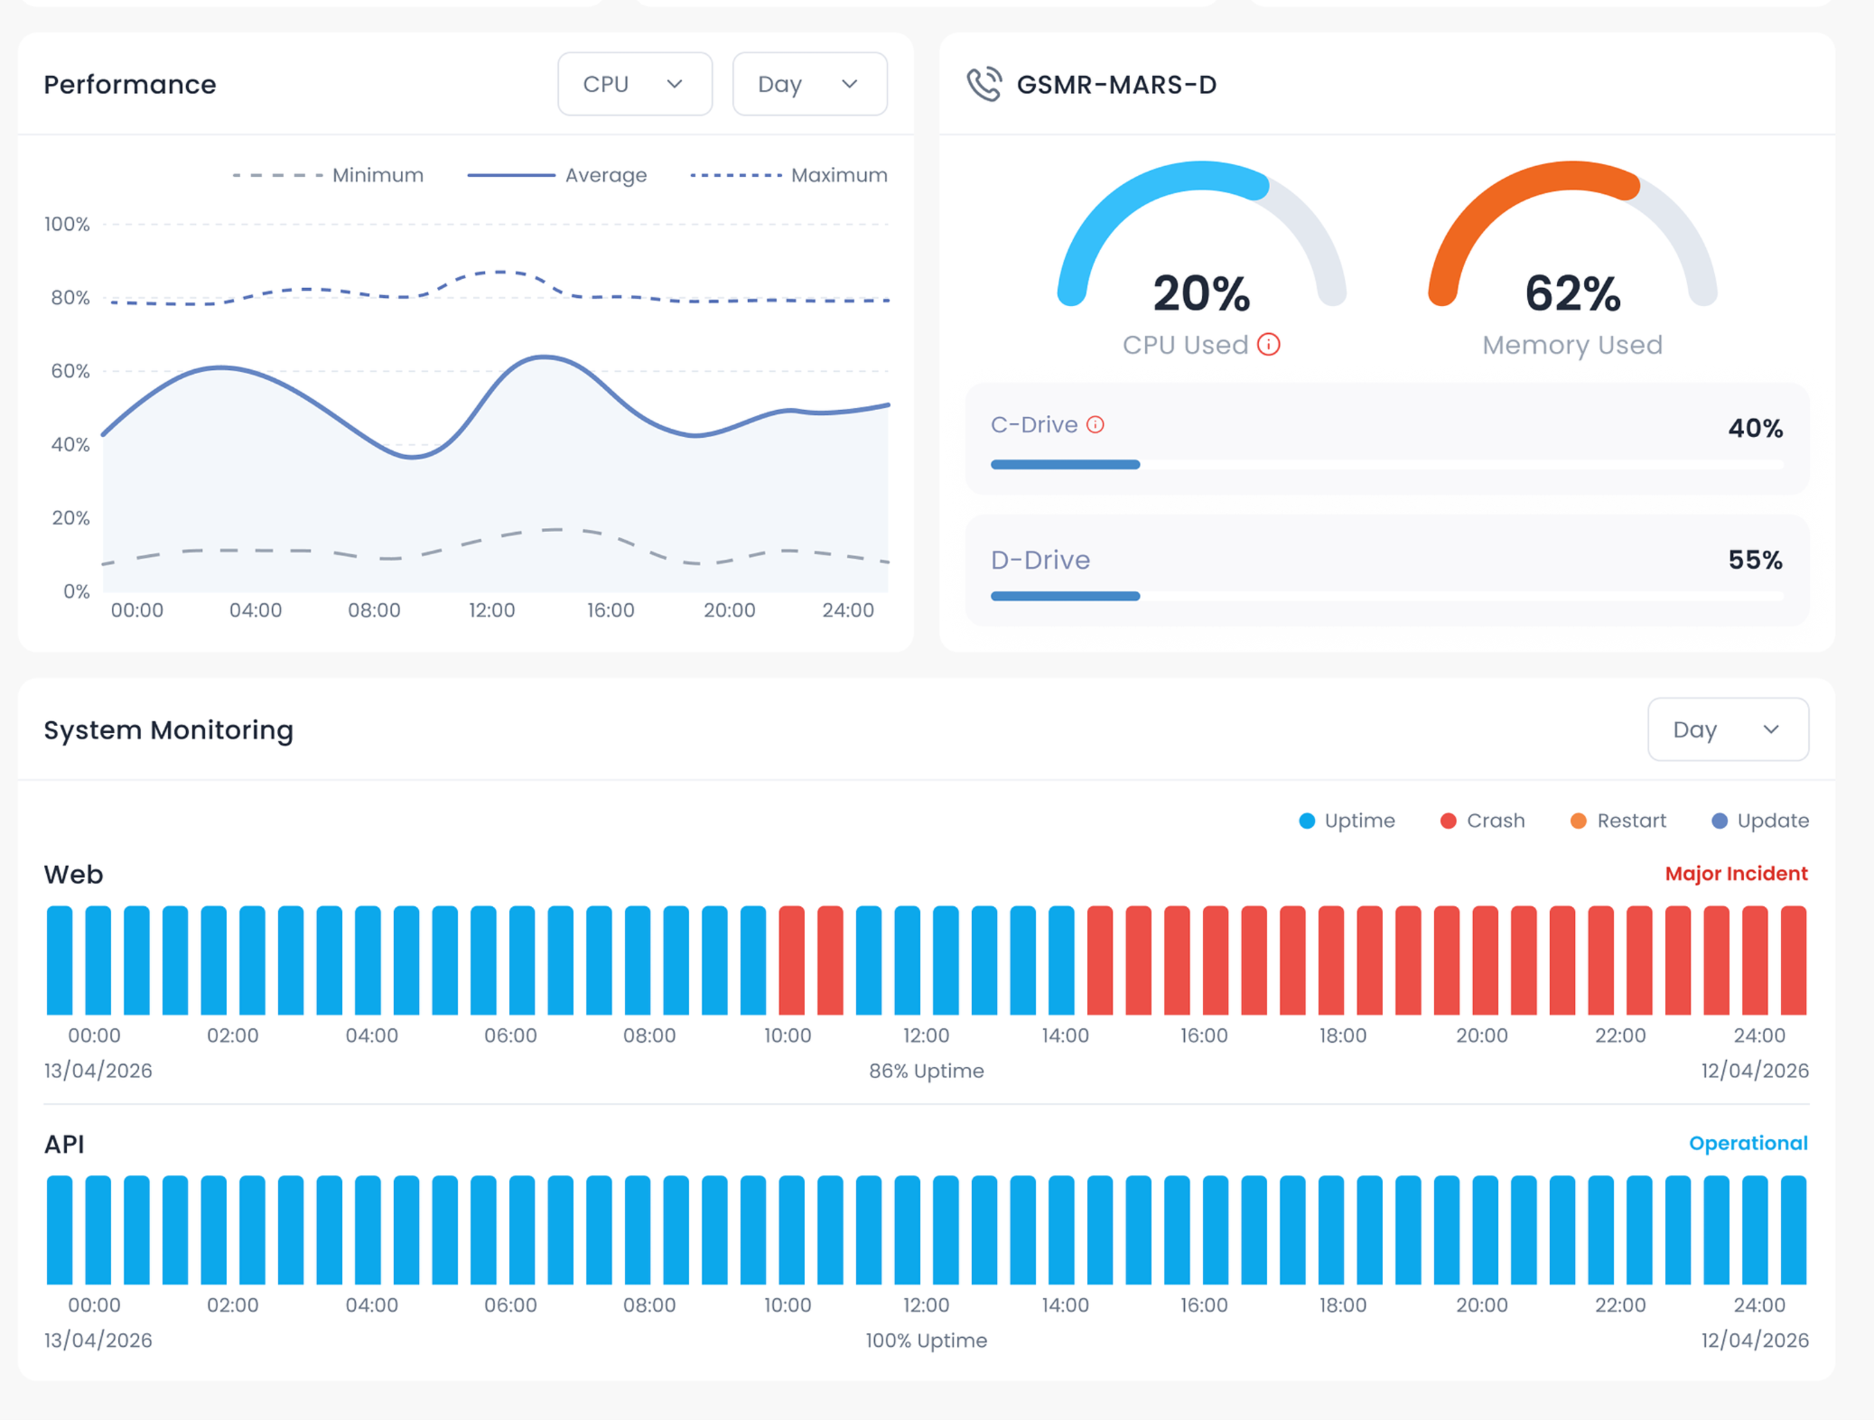This screenshot has width=1874, height=1420.
Task: Click the Performance panel heading
Action: 130,84
